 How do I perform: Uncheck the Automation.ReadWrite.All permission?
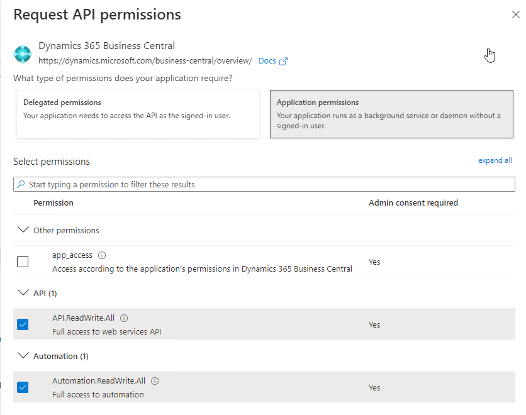click(x=23, y=387)
